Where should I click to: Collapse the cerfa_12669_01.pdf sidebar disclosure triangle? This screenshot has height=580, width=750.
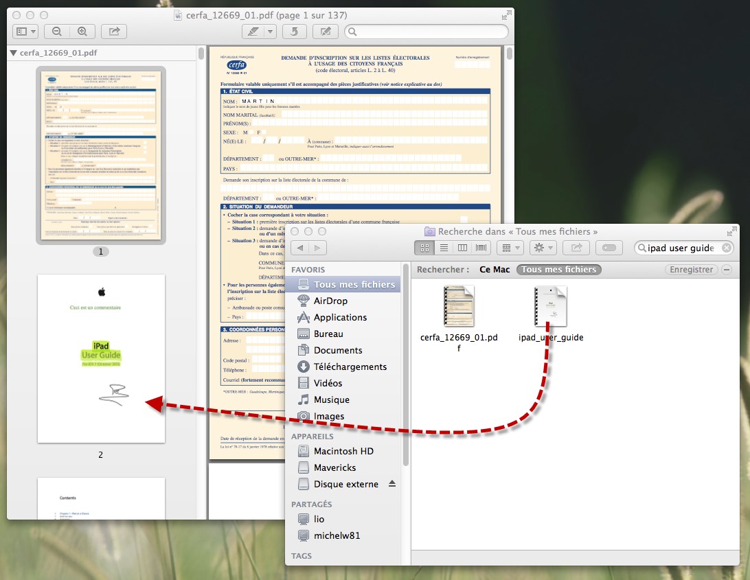pos(13,52)
